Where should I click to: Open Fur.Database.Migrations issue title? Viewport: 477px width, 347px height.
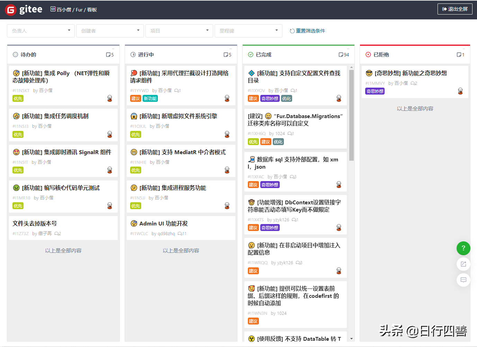295,120
